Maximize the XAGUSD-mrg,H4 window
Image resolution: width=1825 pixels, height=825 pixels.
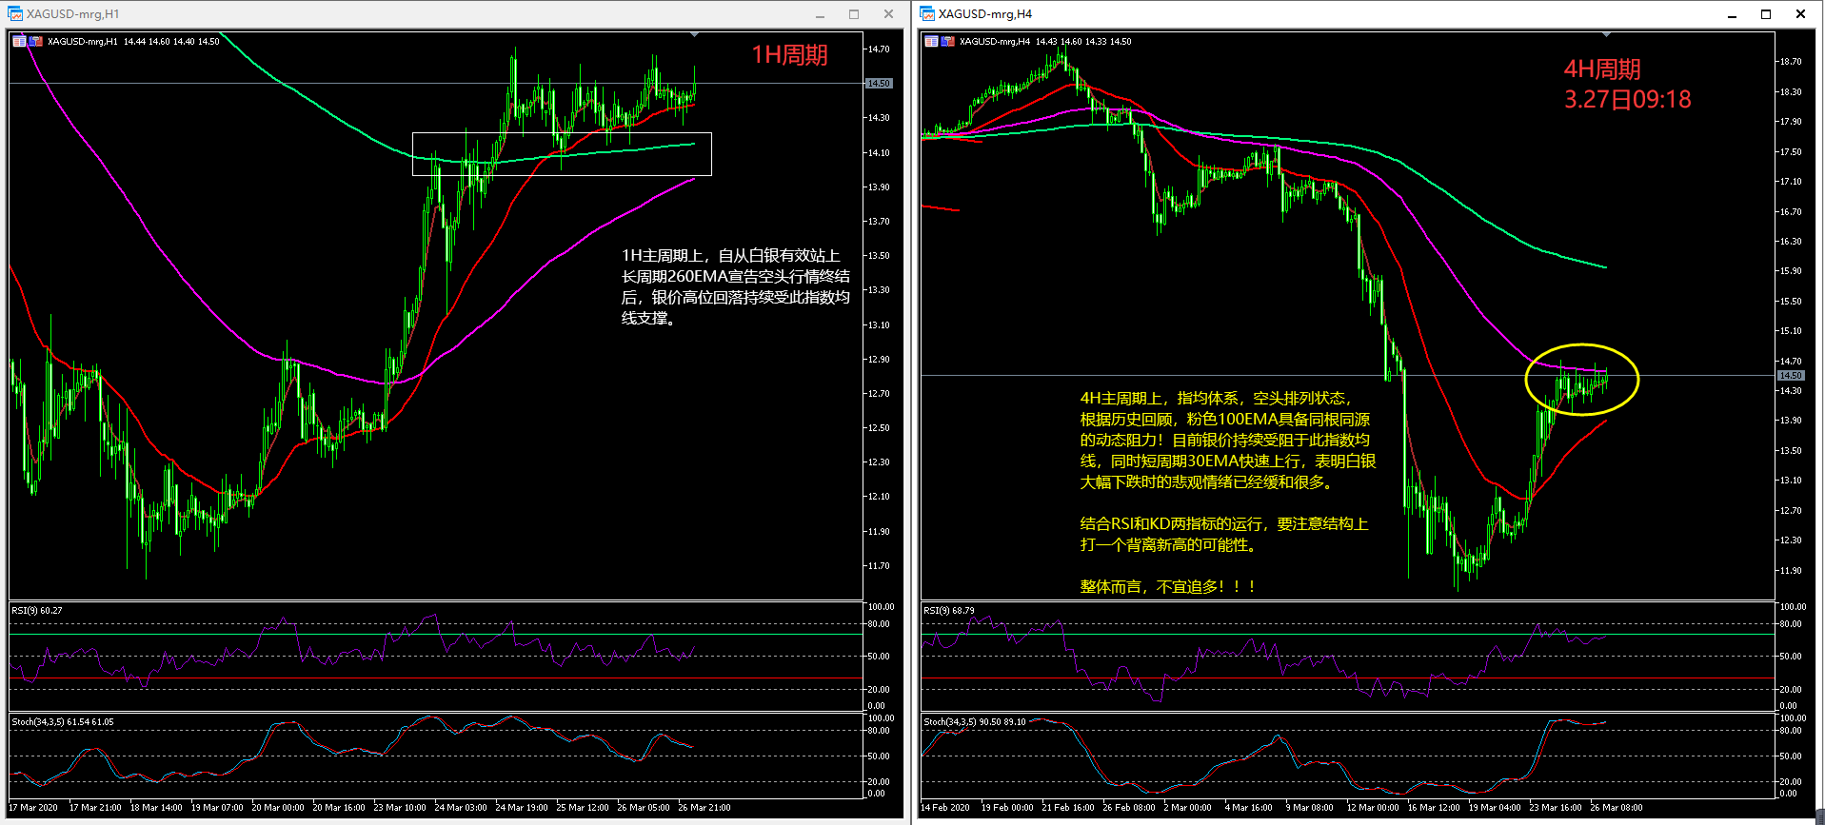tap(1766, 14)
